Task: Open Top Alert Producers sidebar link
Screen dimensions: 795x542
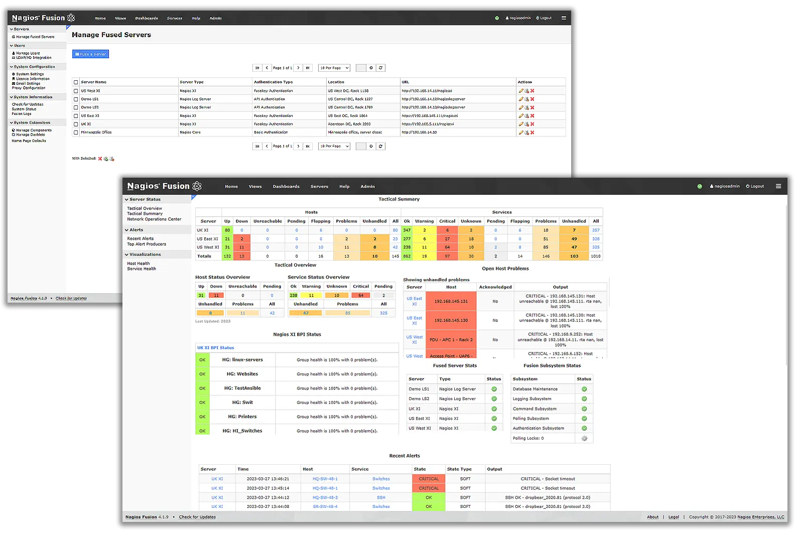Action: [147, 244]
